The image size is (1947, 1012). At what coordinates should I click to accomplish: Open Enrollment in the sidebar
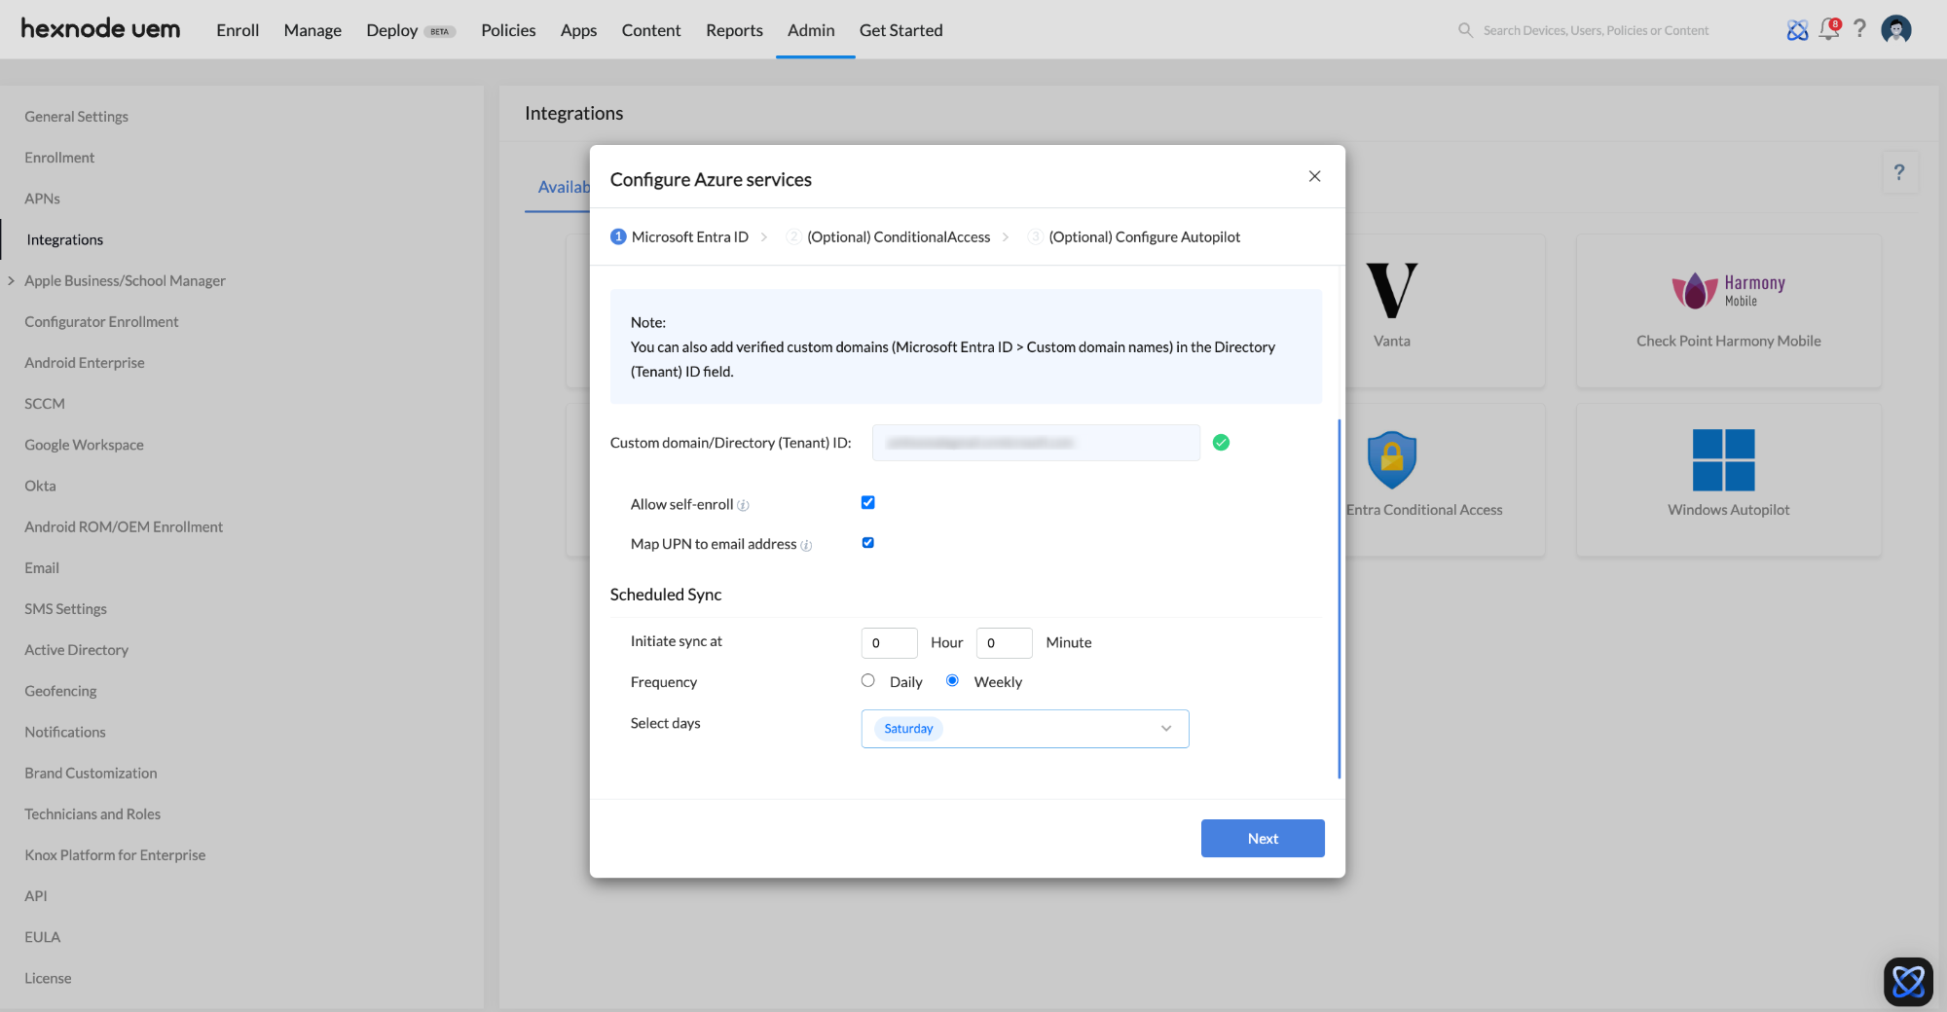(59, 158)
